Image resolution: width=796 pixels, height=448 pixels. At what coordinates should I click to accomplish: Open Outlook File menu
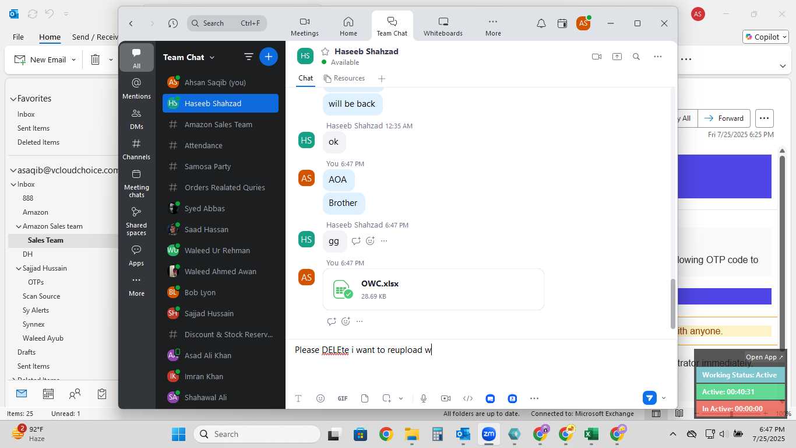pos(18,37)
